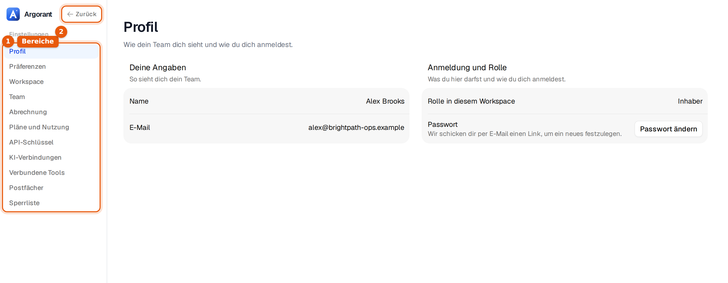
Task: Select Postfächer in the sidebar
Action: point(51,188)
